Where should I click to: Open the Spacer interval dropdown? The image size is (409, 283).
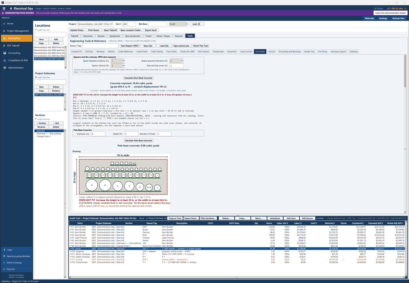coord(123,66)
